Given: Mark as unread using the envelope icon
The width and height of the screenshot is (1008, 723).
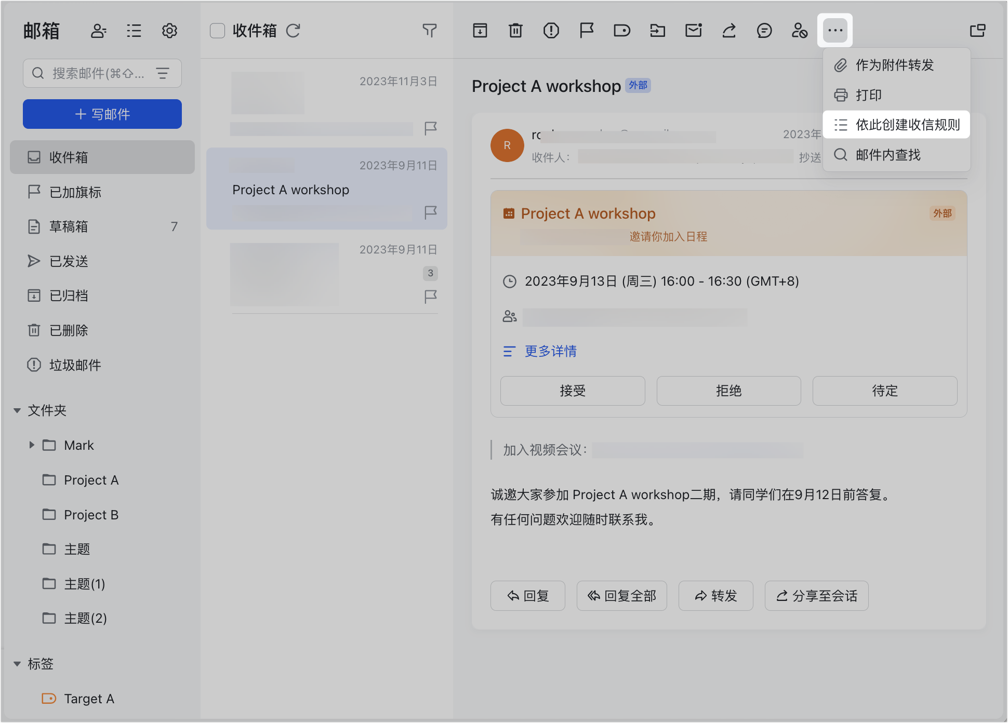Looking at the screenshot, I should click(694, 31).
